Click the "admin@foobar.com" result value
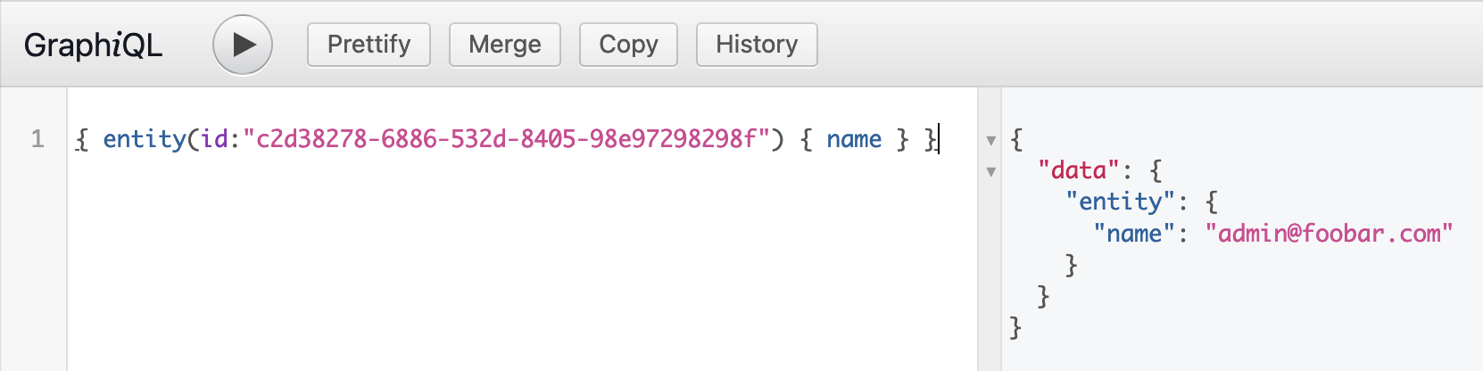The image size is (1483, 371). (1329, 234)
